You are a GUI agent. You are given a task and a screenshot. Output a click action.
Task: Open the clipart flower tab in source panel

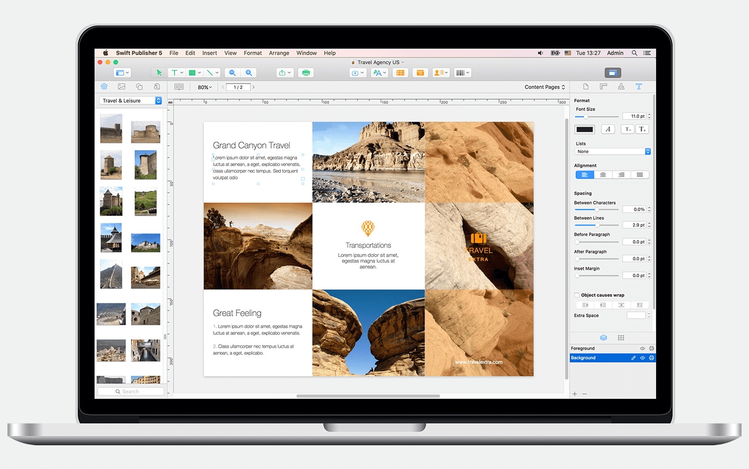[x=104, y=86]
